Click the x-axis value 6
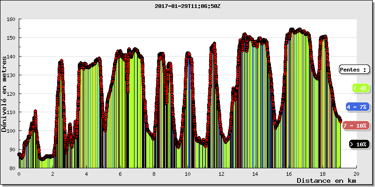 pyautogui.click(x=120, y=174)
